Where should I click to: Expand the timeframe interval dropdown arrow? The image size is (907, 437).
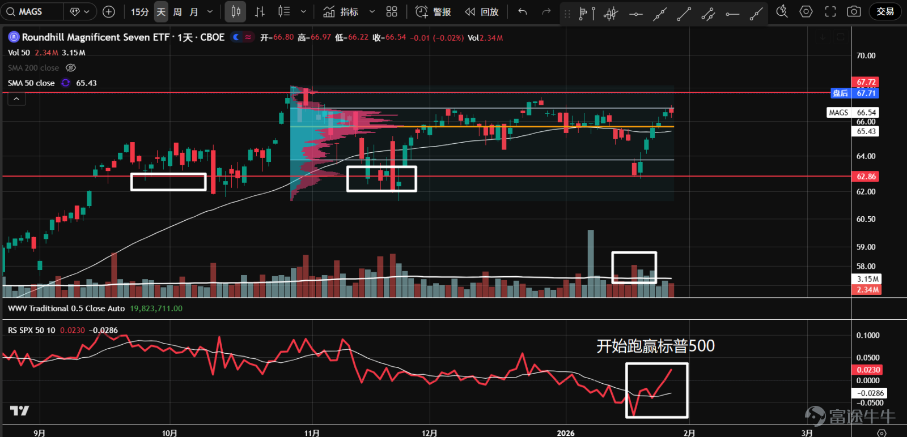point(210,11)
